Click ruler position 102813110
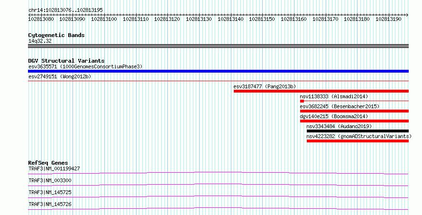Viewport: 422px width, 215px height. pyautogui.click(x=136, y=19)
